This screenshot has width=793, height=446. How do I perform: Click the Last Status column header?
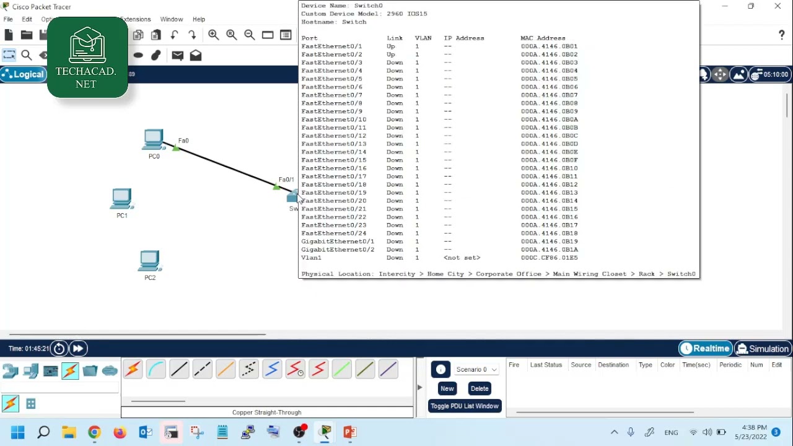pos(546,365)
